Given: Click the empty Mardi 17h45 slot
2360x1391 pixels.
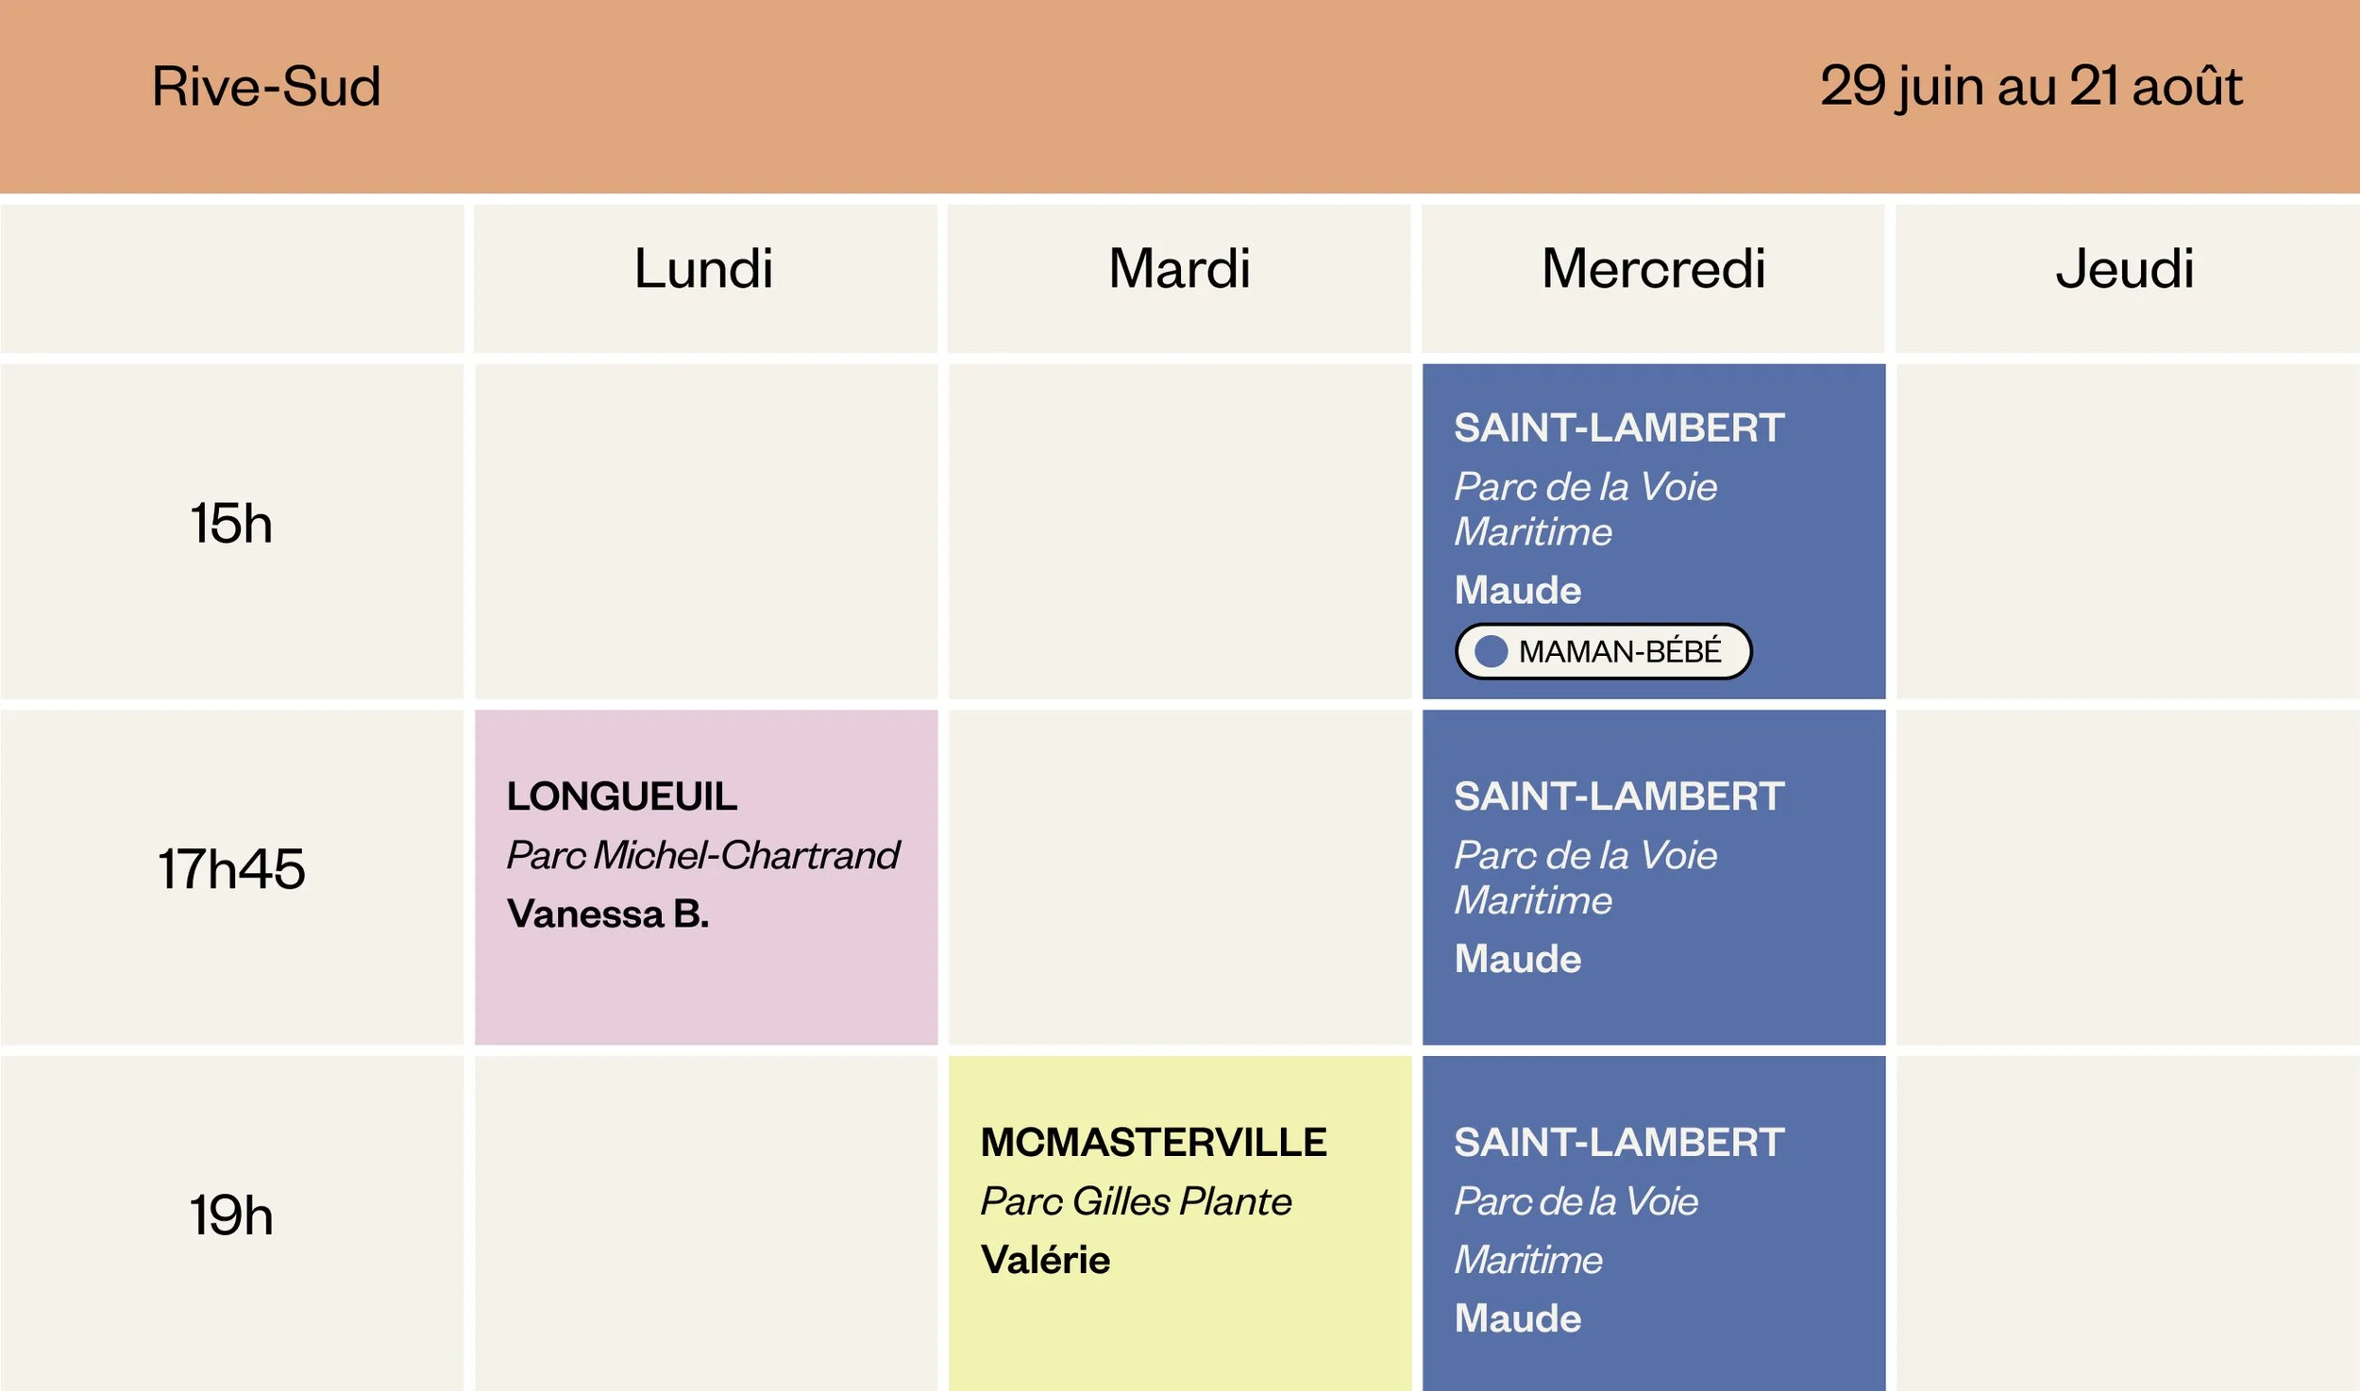Looking at the screenshot, I should point(1180,877).
